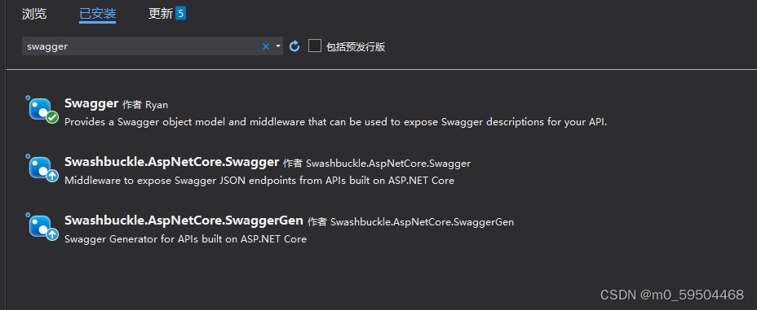Select the 已安装 tab
The image size is (757, 310).
click(98, 14)
